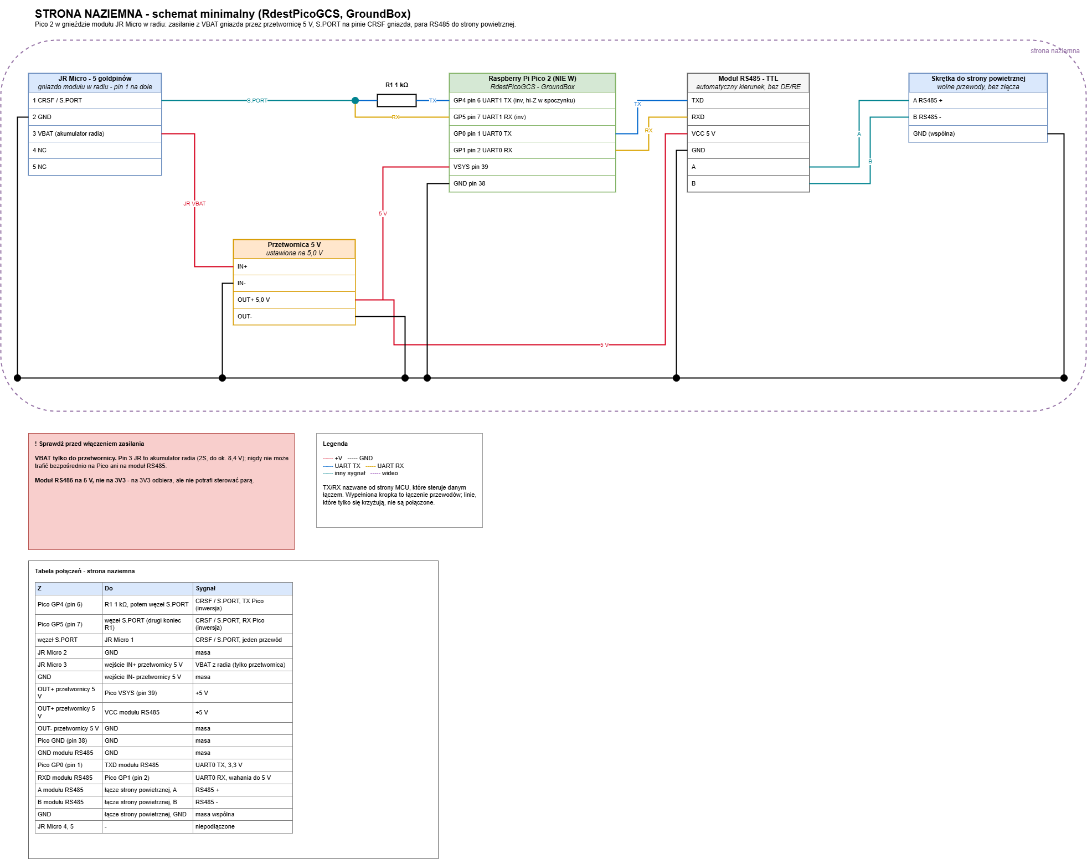Select the 'RXD' row in RS485 module

(748, 117)
